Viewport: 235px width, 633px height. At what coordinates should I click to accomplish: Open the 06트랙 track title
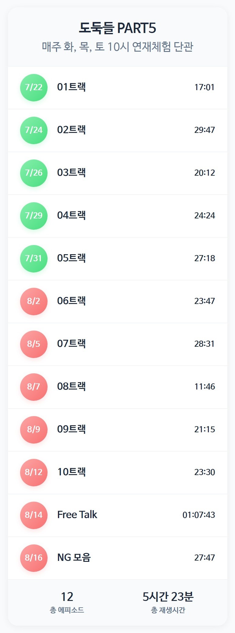click(71, 301)
